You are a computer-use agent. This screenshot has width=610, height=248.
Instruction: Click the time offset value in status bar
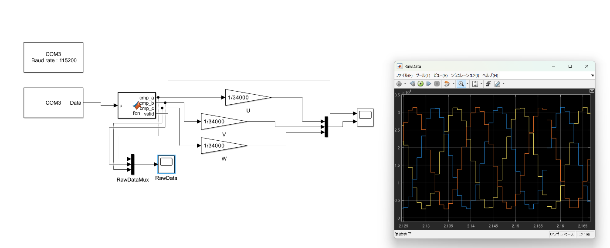pyautogui.click(x=584, y=235)
